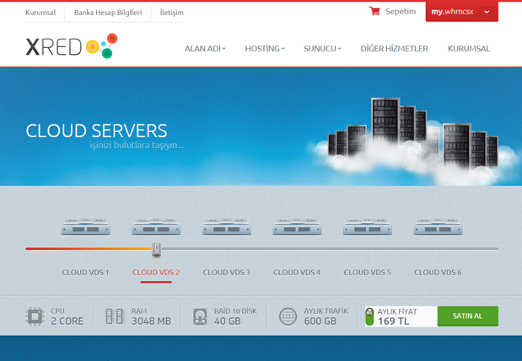Open the Sepetim shopping cart icon

click(x=374, y=11)
